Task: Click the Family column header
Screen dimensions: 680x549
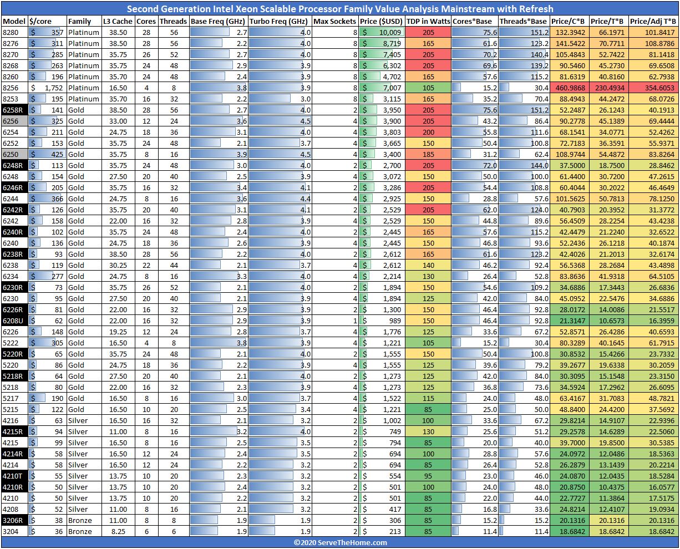Action: (84, 21)
